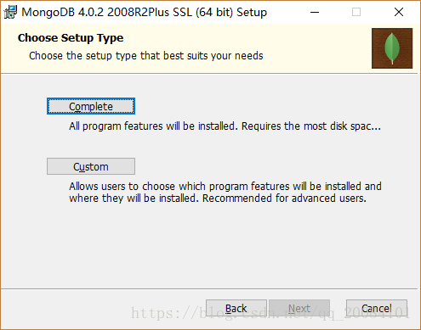421x330 pixels.
Task: Select the Custom setup type button
Action: tap(91, 166)
